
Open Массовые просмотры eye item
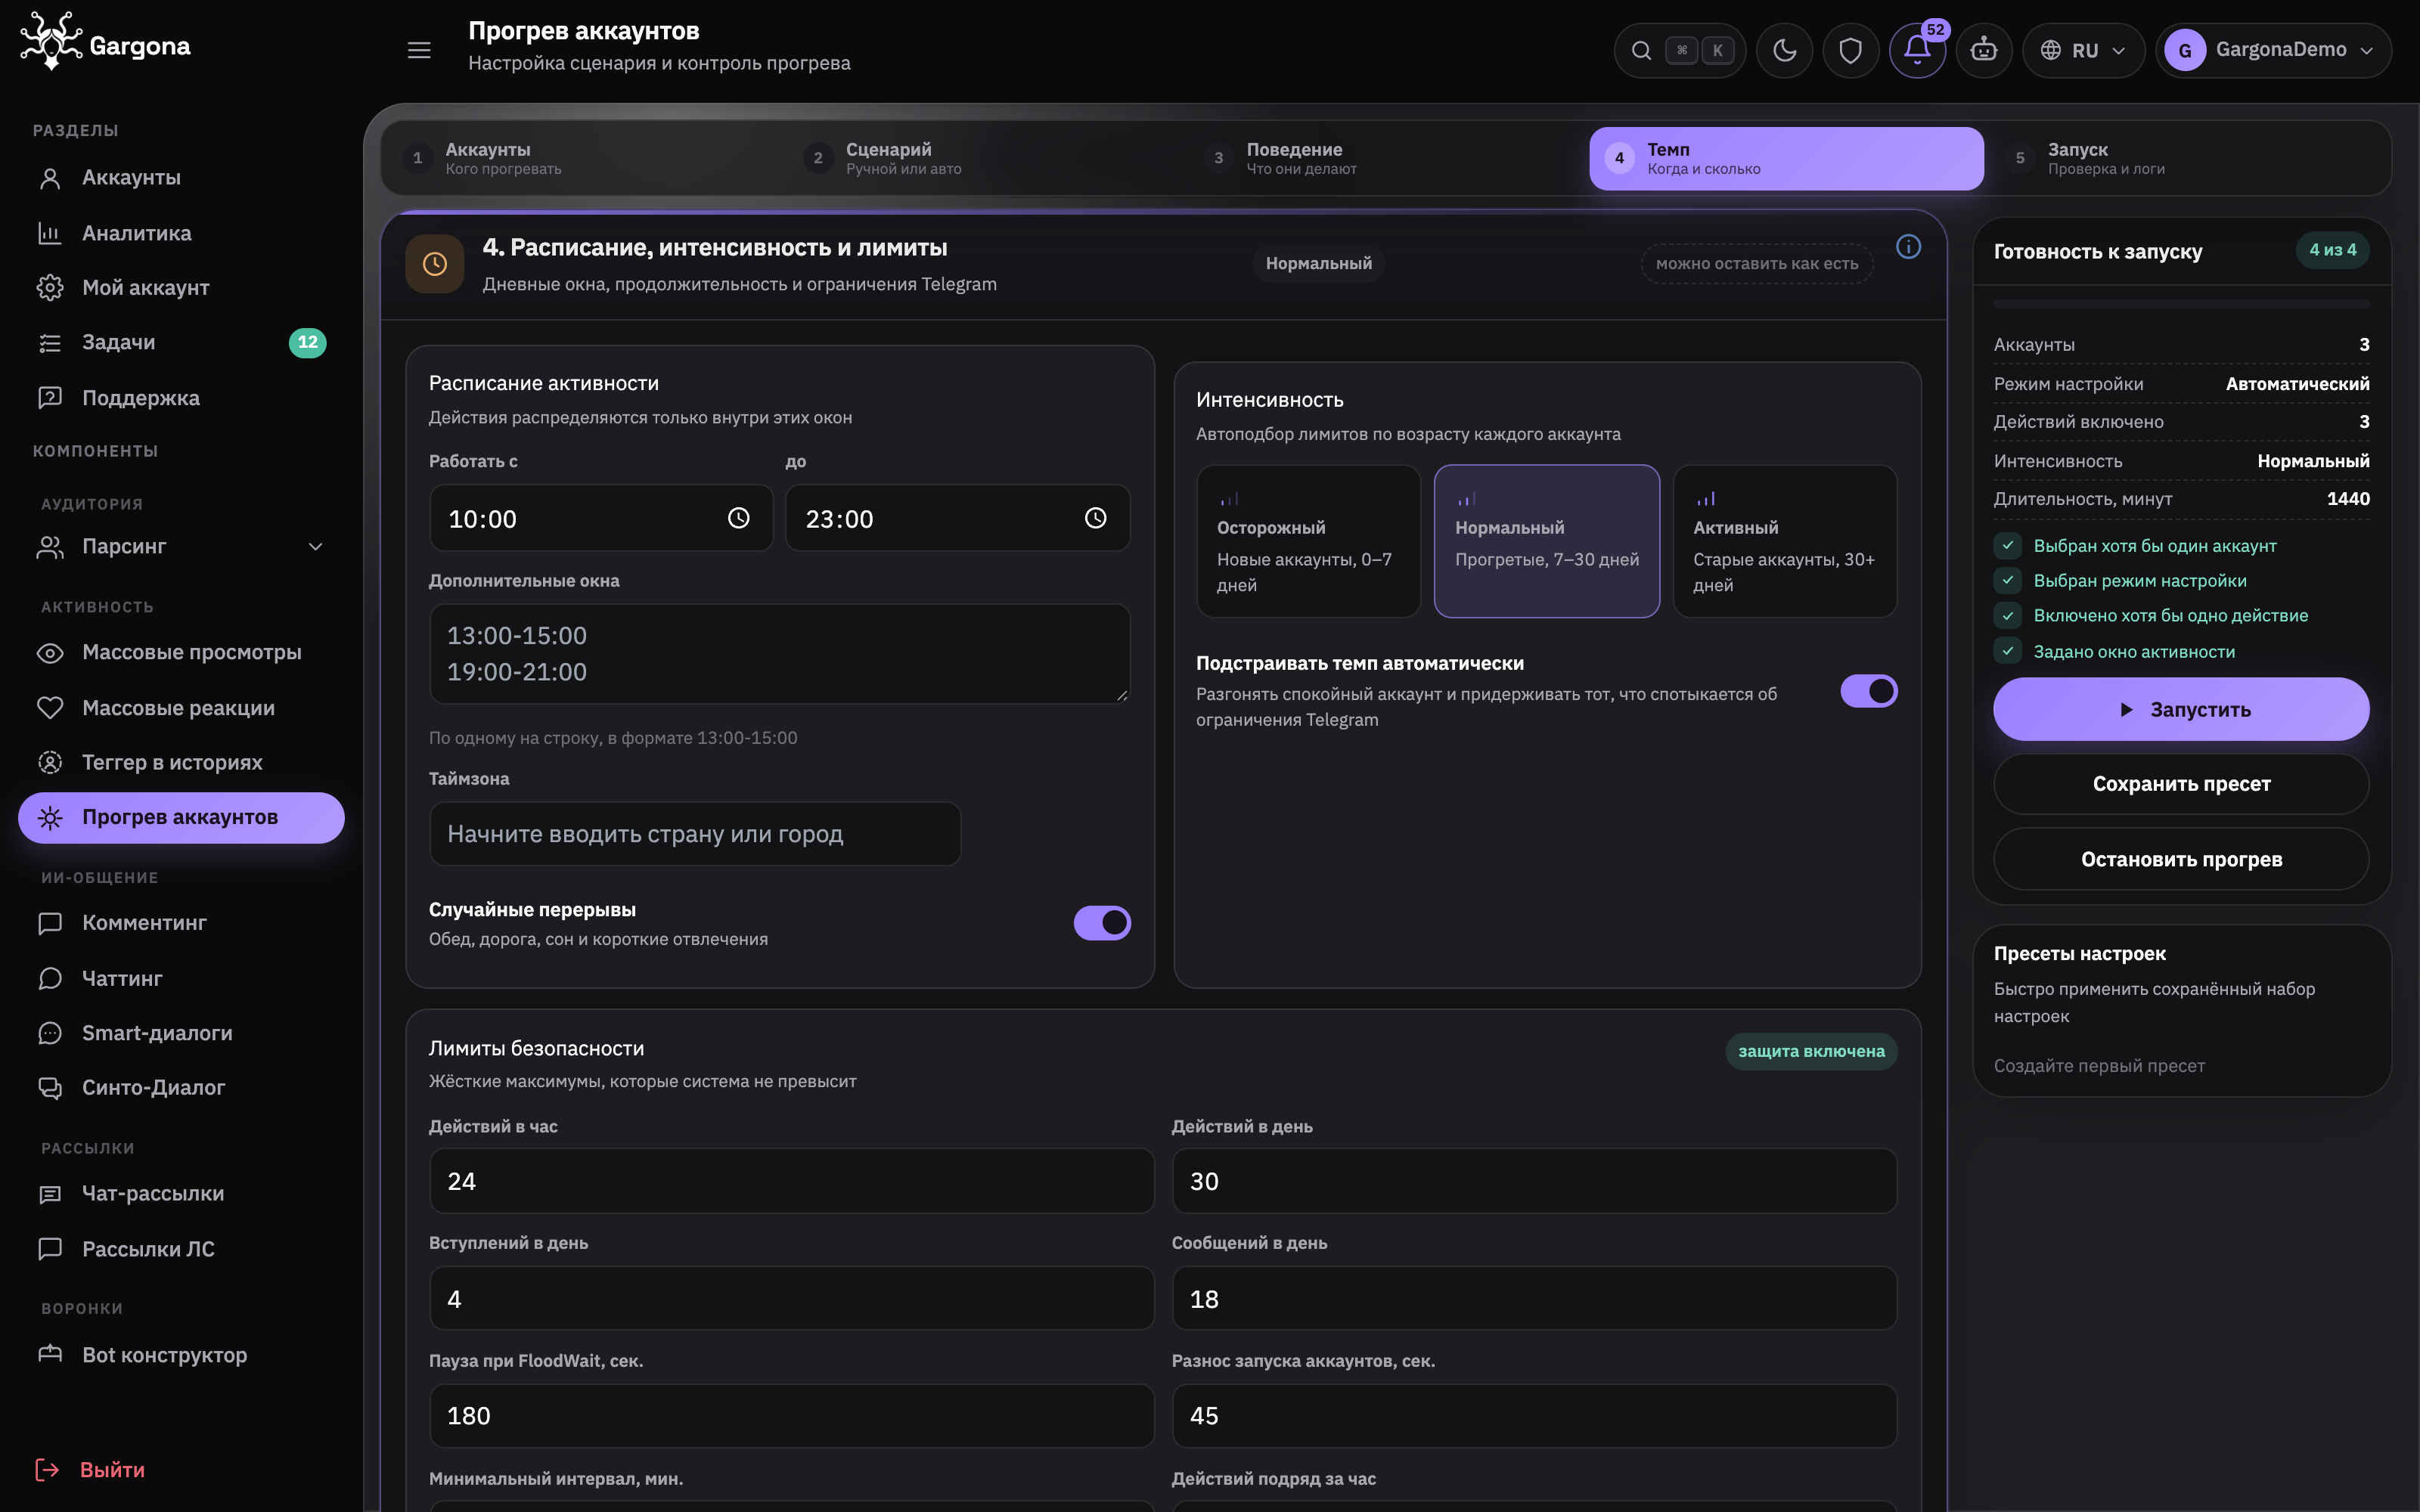(x=181, y=652)
